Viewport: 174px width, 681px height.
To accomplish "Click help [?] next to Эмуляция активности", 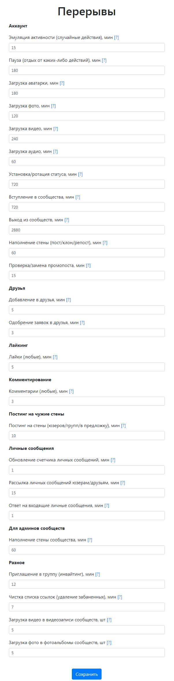I will click(116, 38).
